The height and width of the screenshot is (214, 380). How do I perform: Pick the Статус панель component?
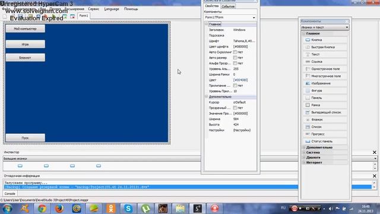(x=325, y=141)
